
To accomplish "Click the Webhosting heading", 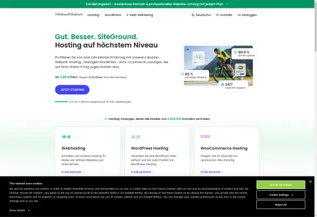I will [73, 148].
